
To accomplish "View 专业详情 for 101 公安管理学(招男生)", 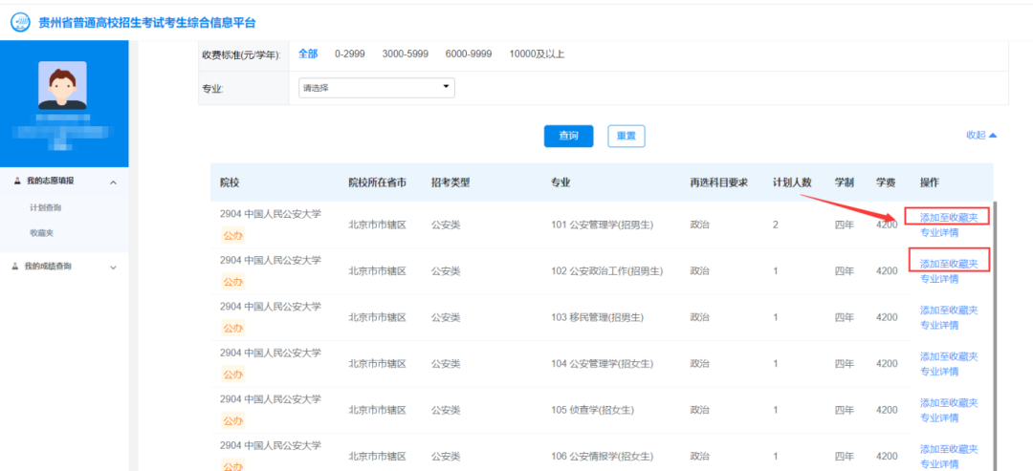I will [939, 232].
